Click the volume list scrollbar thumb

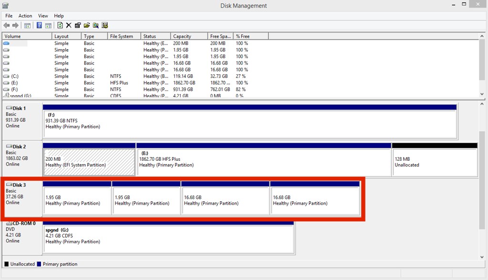tap(482, 60)
